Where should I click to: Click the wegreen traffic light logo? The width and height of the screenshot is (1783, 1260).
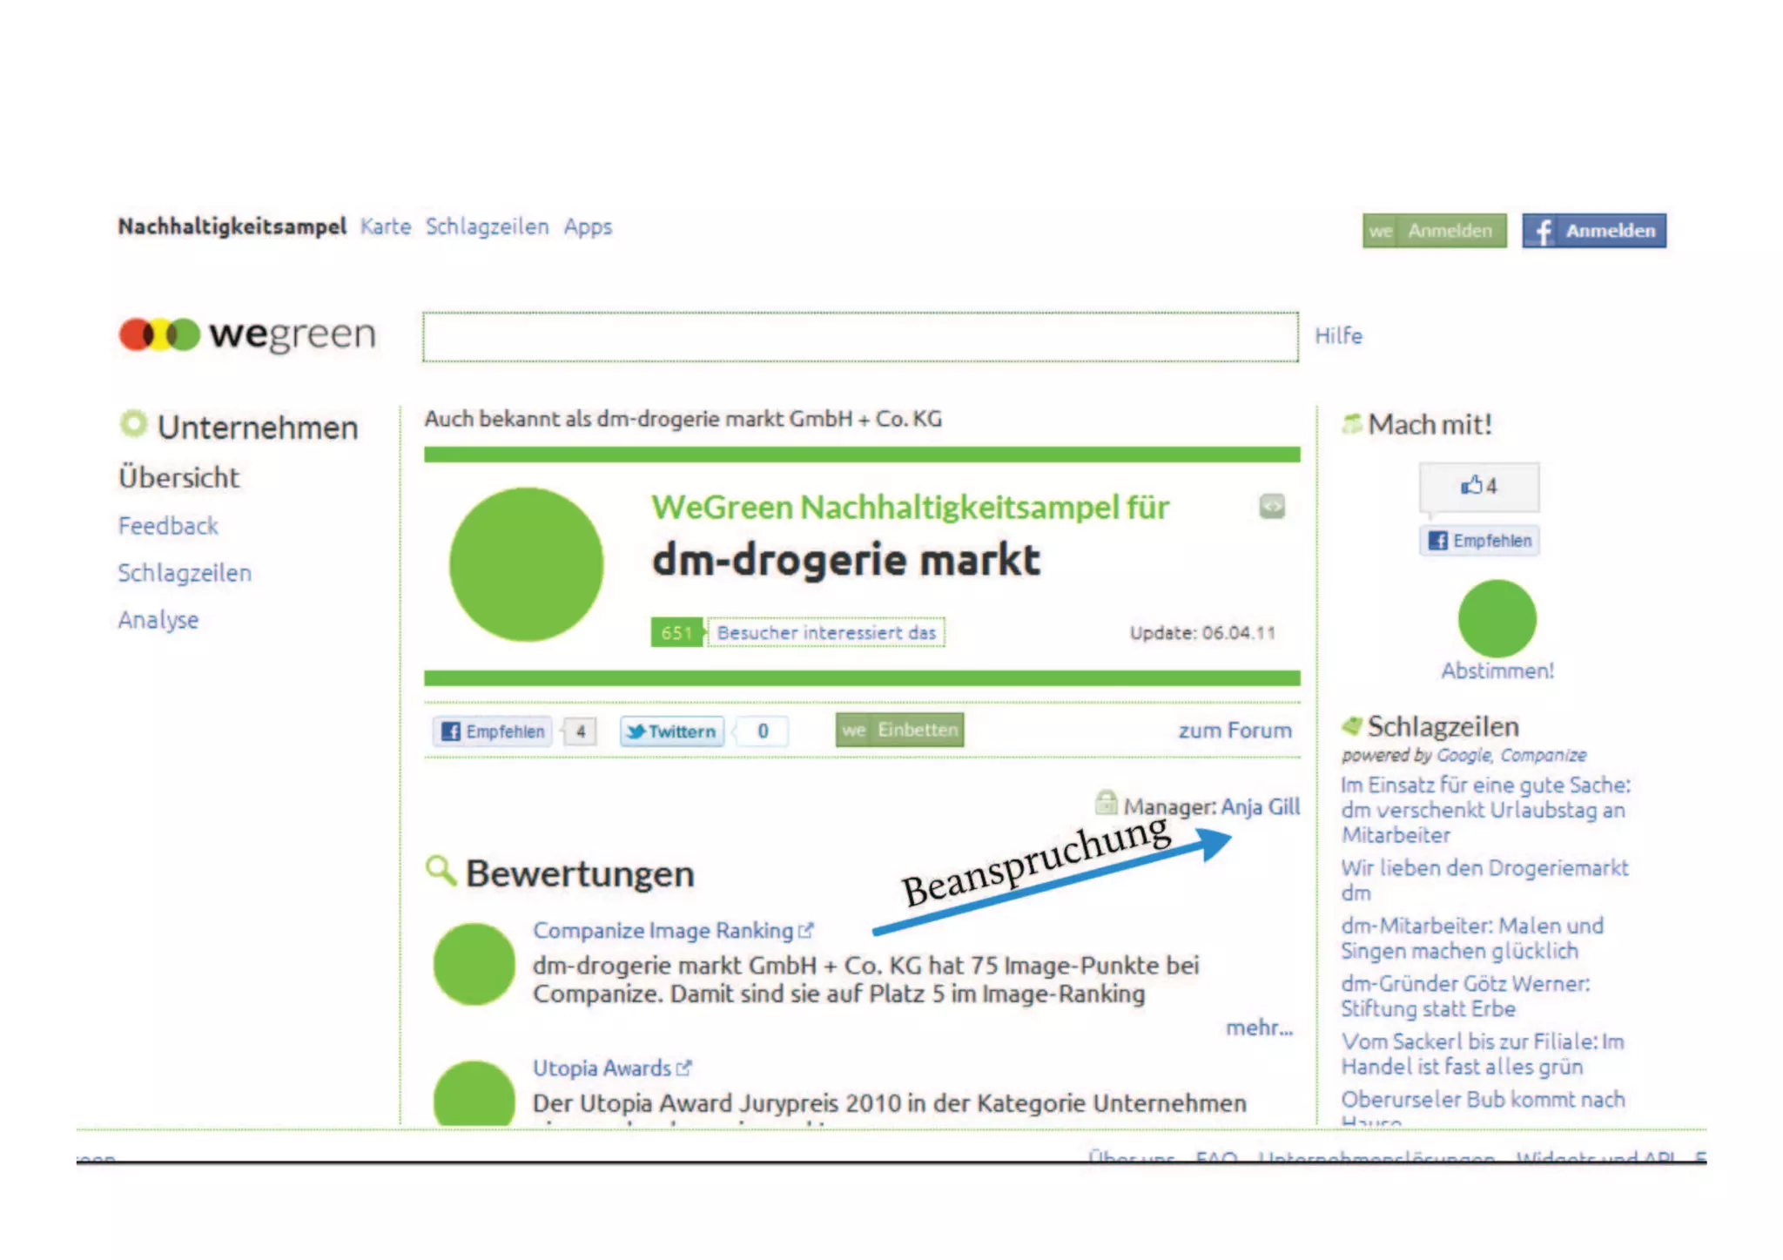[160, 335]
